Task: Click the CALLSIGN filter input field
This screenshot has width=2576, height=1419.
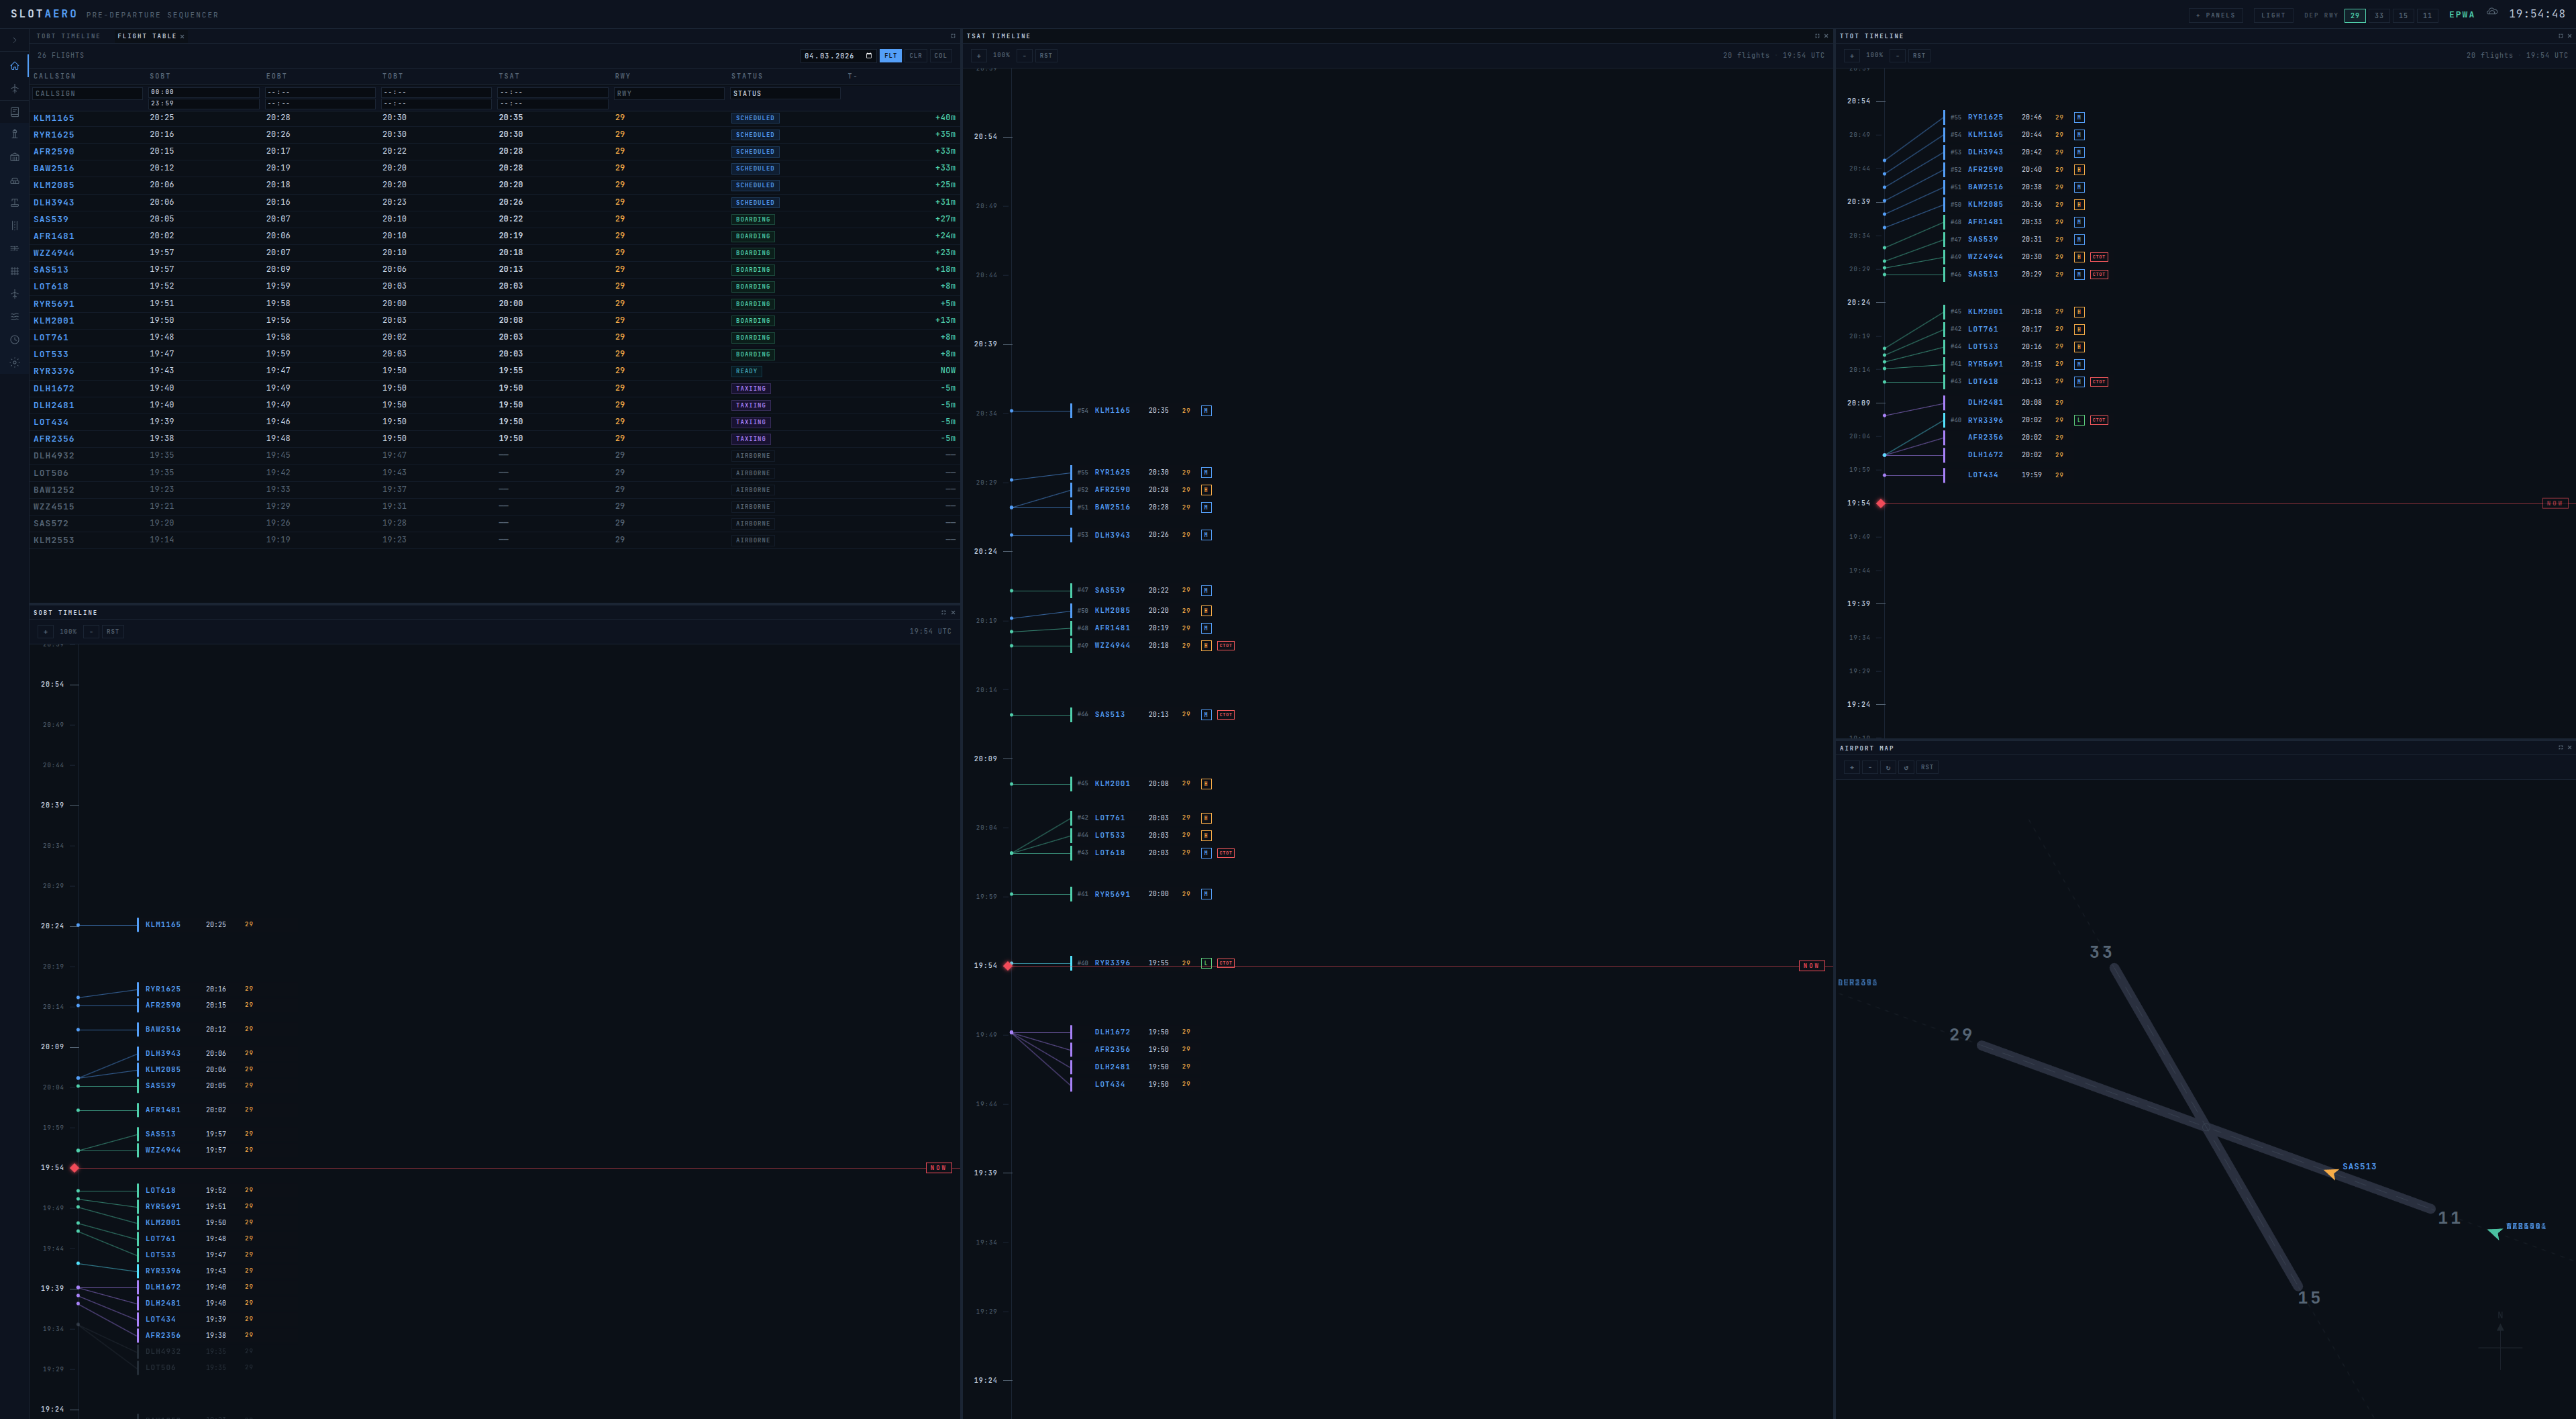Action: 87,93
